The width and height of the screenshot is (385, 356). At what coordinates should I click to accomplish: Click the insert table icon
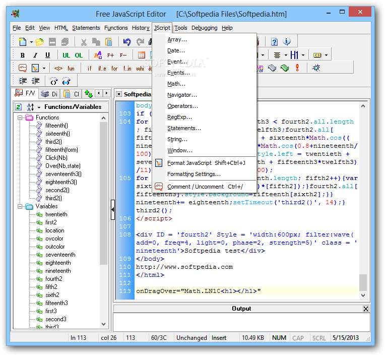pyautogui.click(x=142, y=55)
